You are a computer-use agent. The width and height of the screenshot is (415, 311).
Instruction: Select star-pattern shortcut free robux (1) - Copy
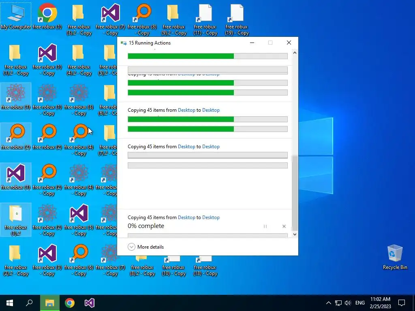click(x=47, y=100)
